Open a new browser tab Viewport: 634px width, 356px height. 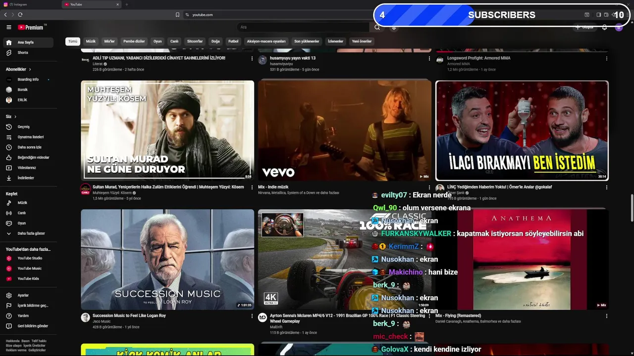[126, 4]
